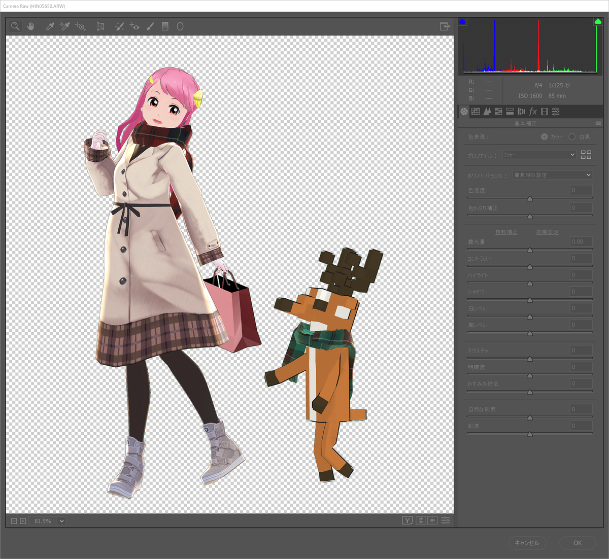Select the Color Sampler tool

pos(64,26)
